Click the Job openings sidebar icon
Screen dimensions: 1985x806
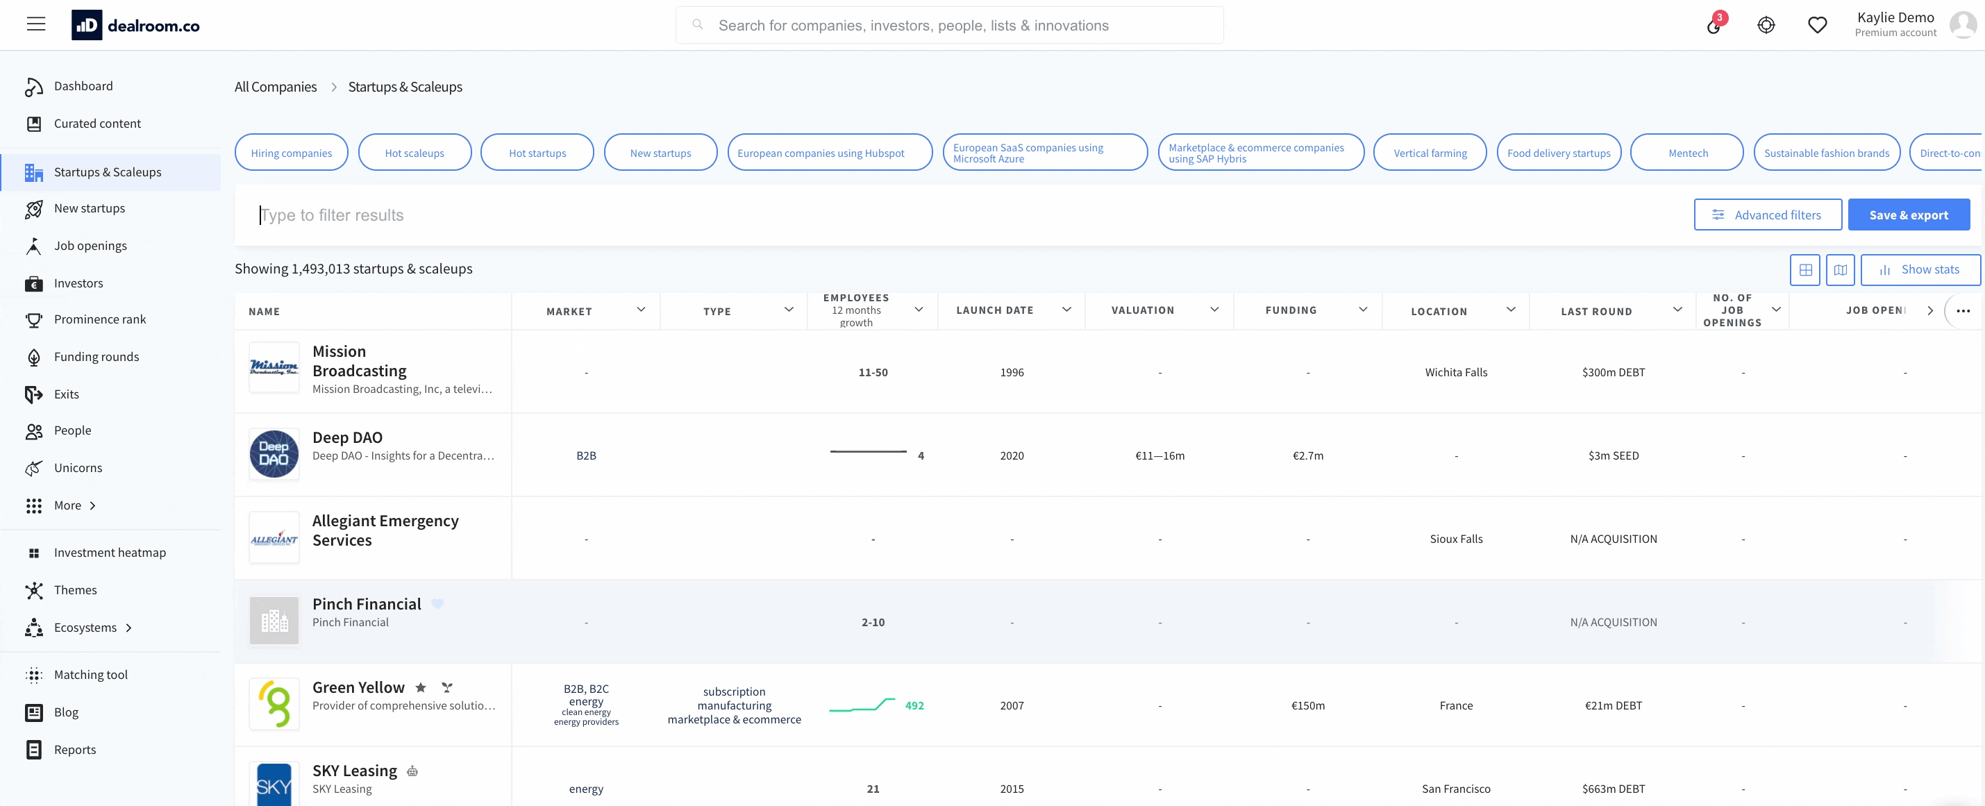tap(34, 246)
